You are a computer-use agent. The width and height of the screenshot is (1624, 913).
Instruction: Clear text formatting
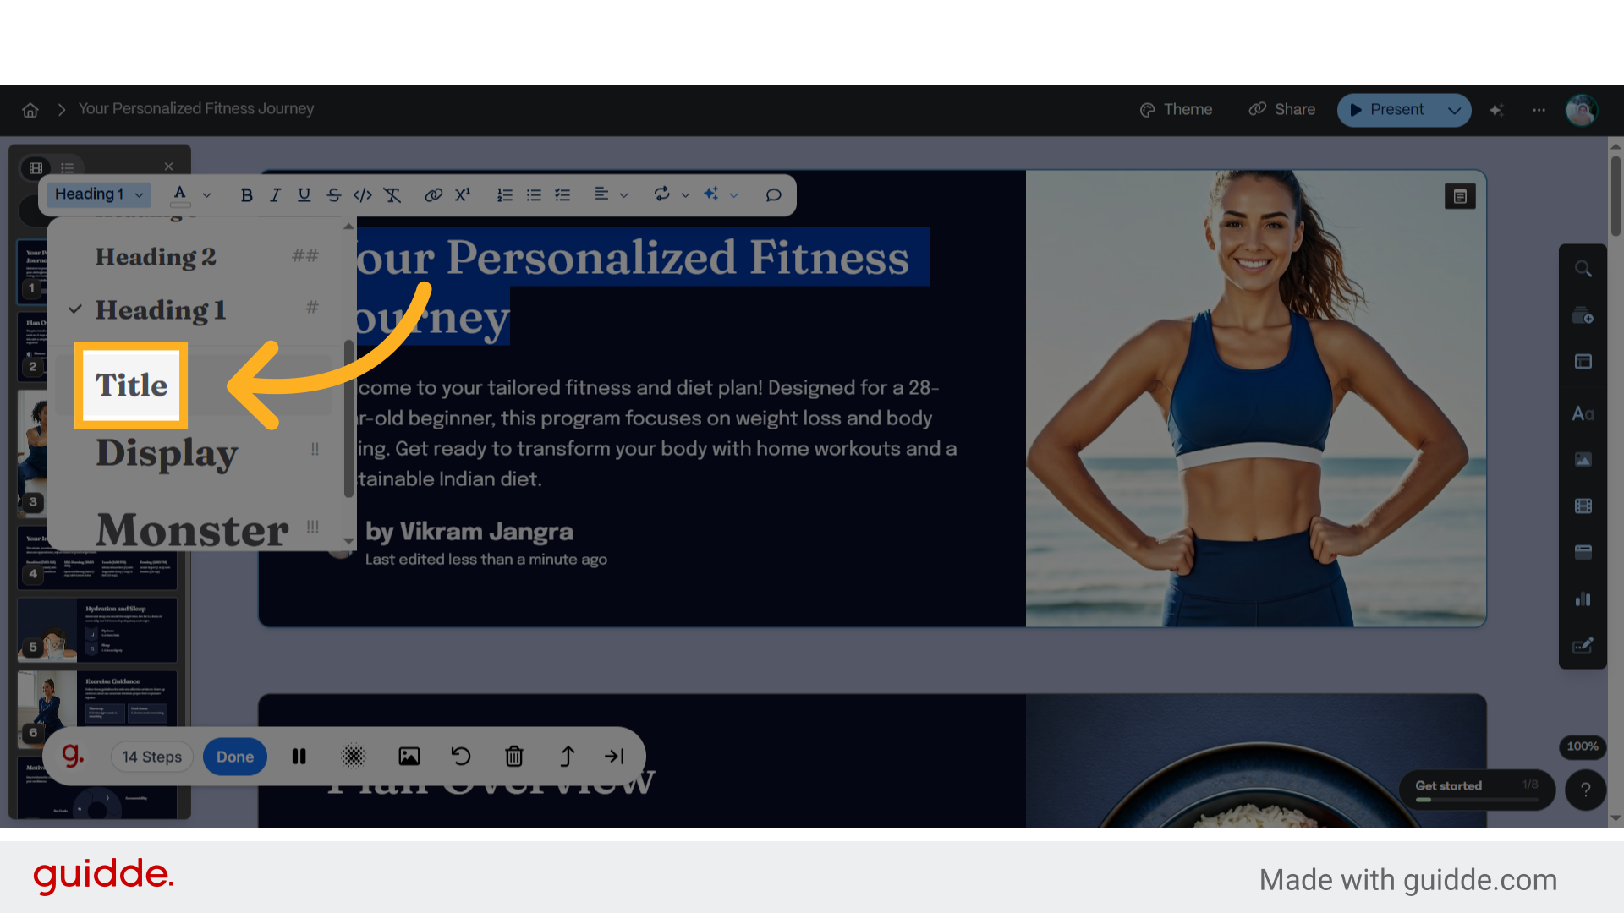pyautogui.click(x=392, y=195)
